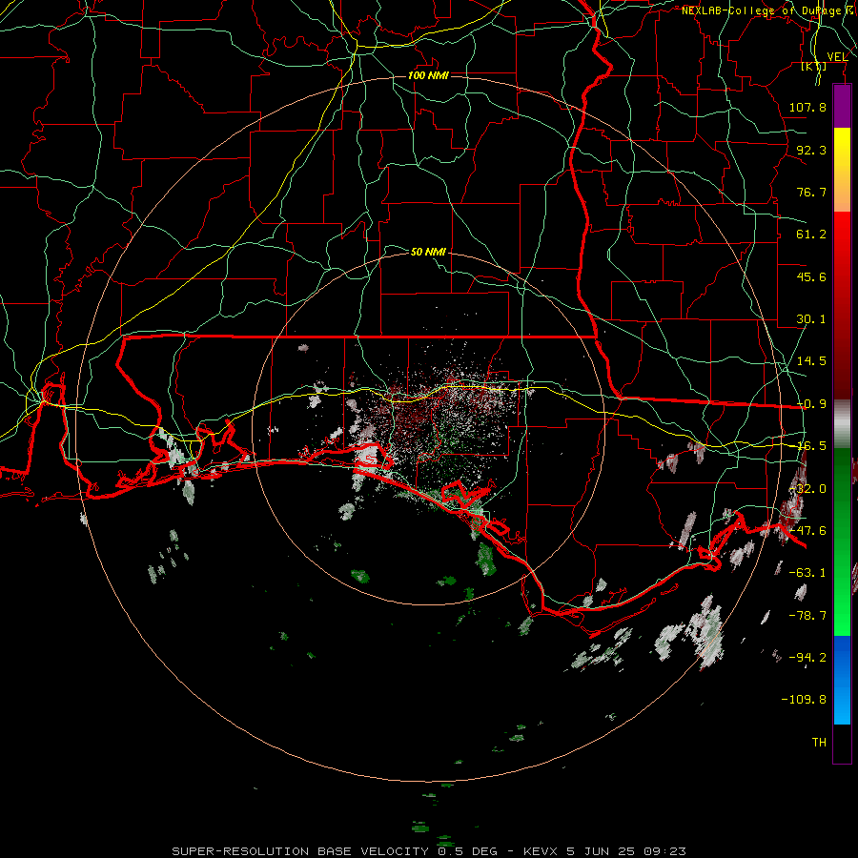Select the -78.7 velocity scale value
Screen dimensions: 858x858
807,616
